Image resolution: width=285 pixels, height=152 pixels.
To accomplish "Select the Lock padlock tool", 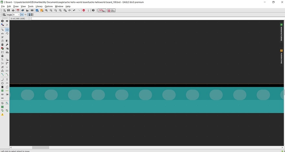I will [x=2, y=56].
